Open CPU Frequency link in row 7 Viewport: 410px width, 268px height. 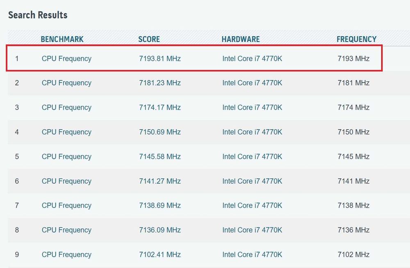(x=66, y=206)
